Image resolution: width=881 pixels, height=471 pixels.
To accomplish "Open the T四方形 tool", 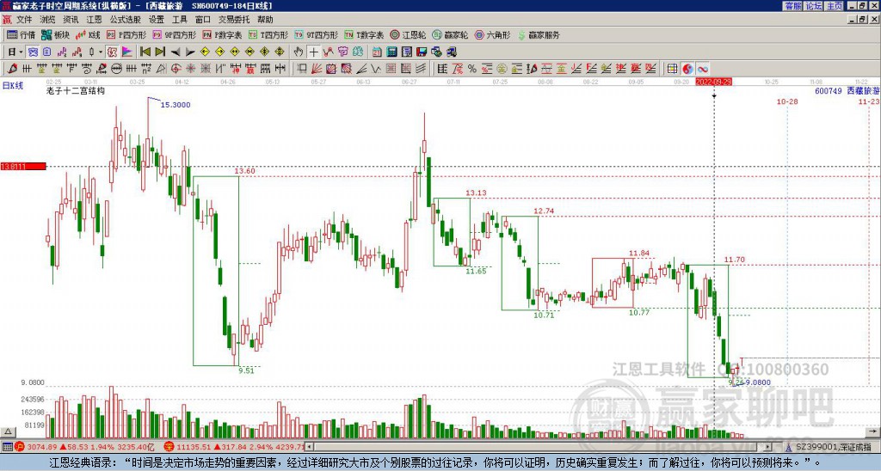I will click(x=268, y=34).
